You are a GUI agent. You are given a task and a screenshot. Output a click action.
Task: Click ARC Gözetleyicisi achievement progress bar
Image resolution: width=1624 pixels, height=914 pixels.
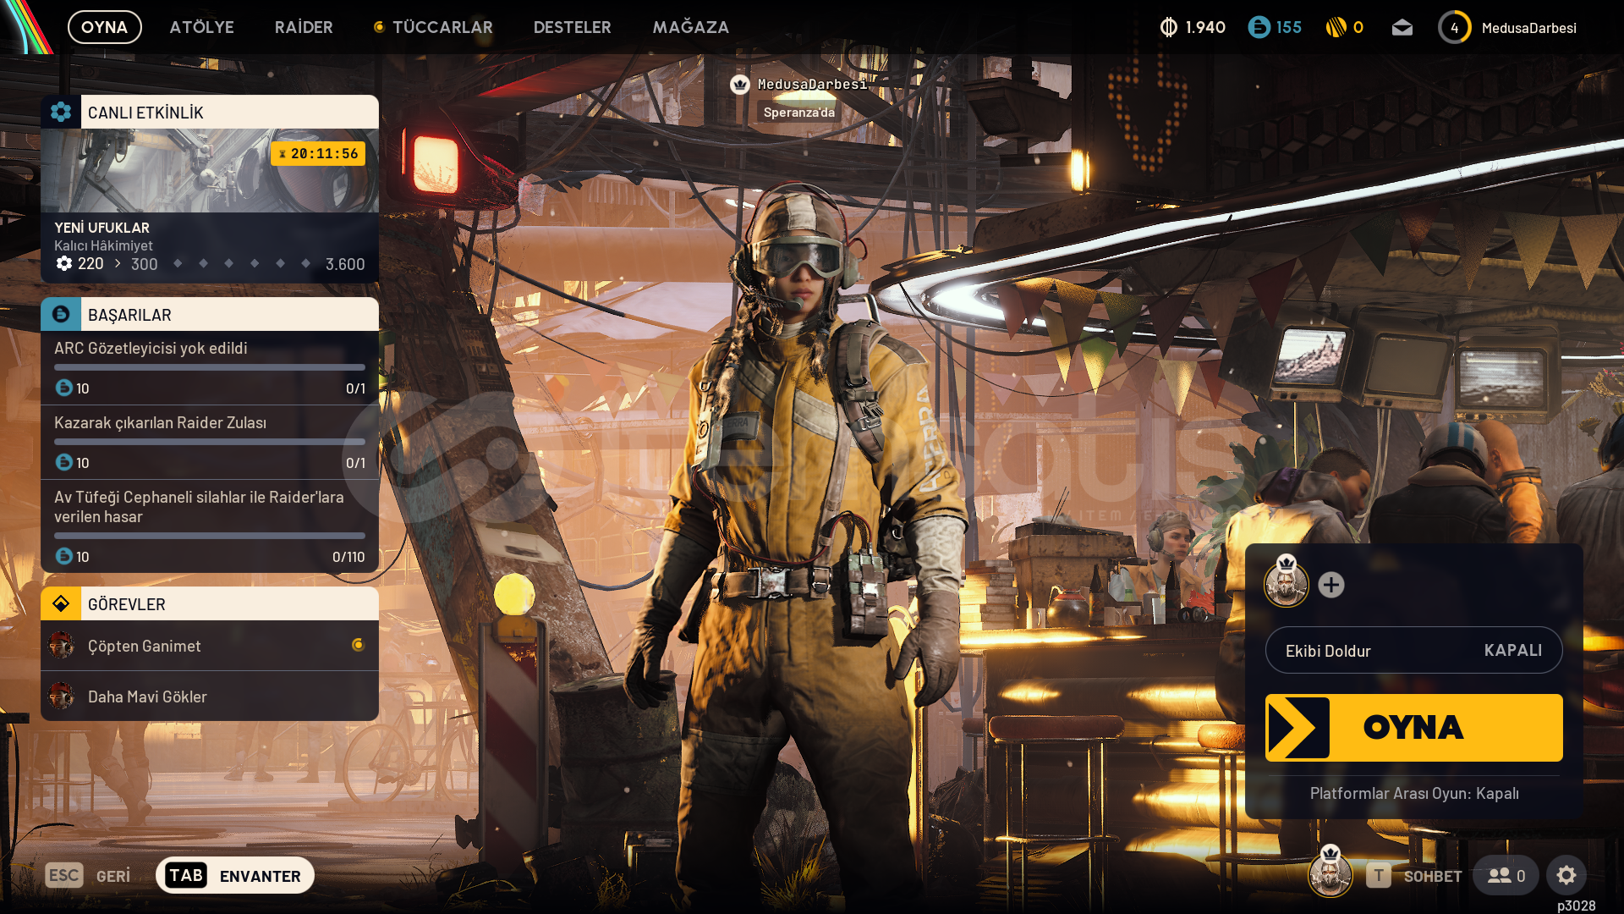pos(209,367)
